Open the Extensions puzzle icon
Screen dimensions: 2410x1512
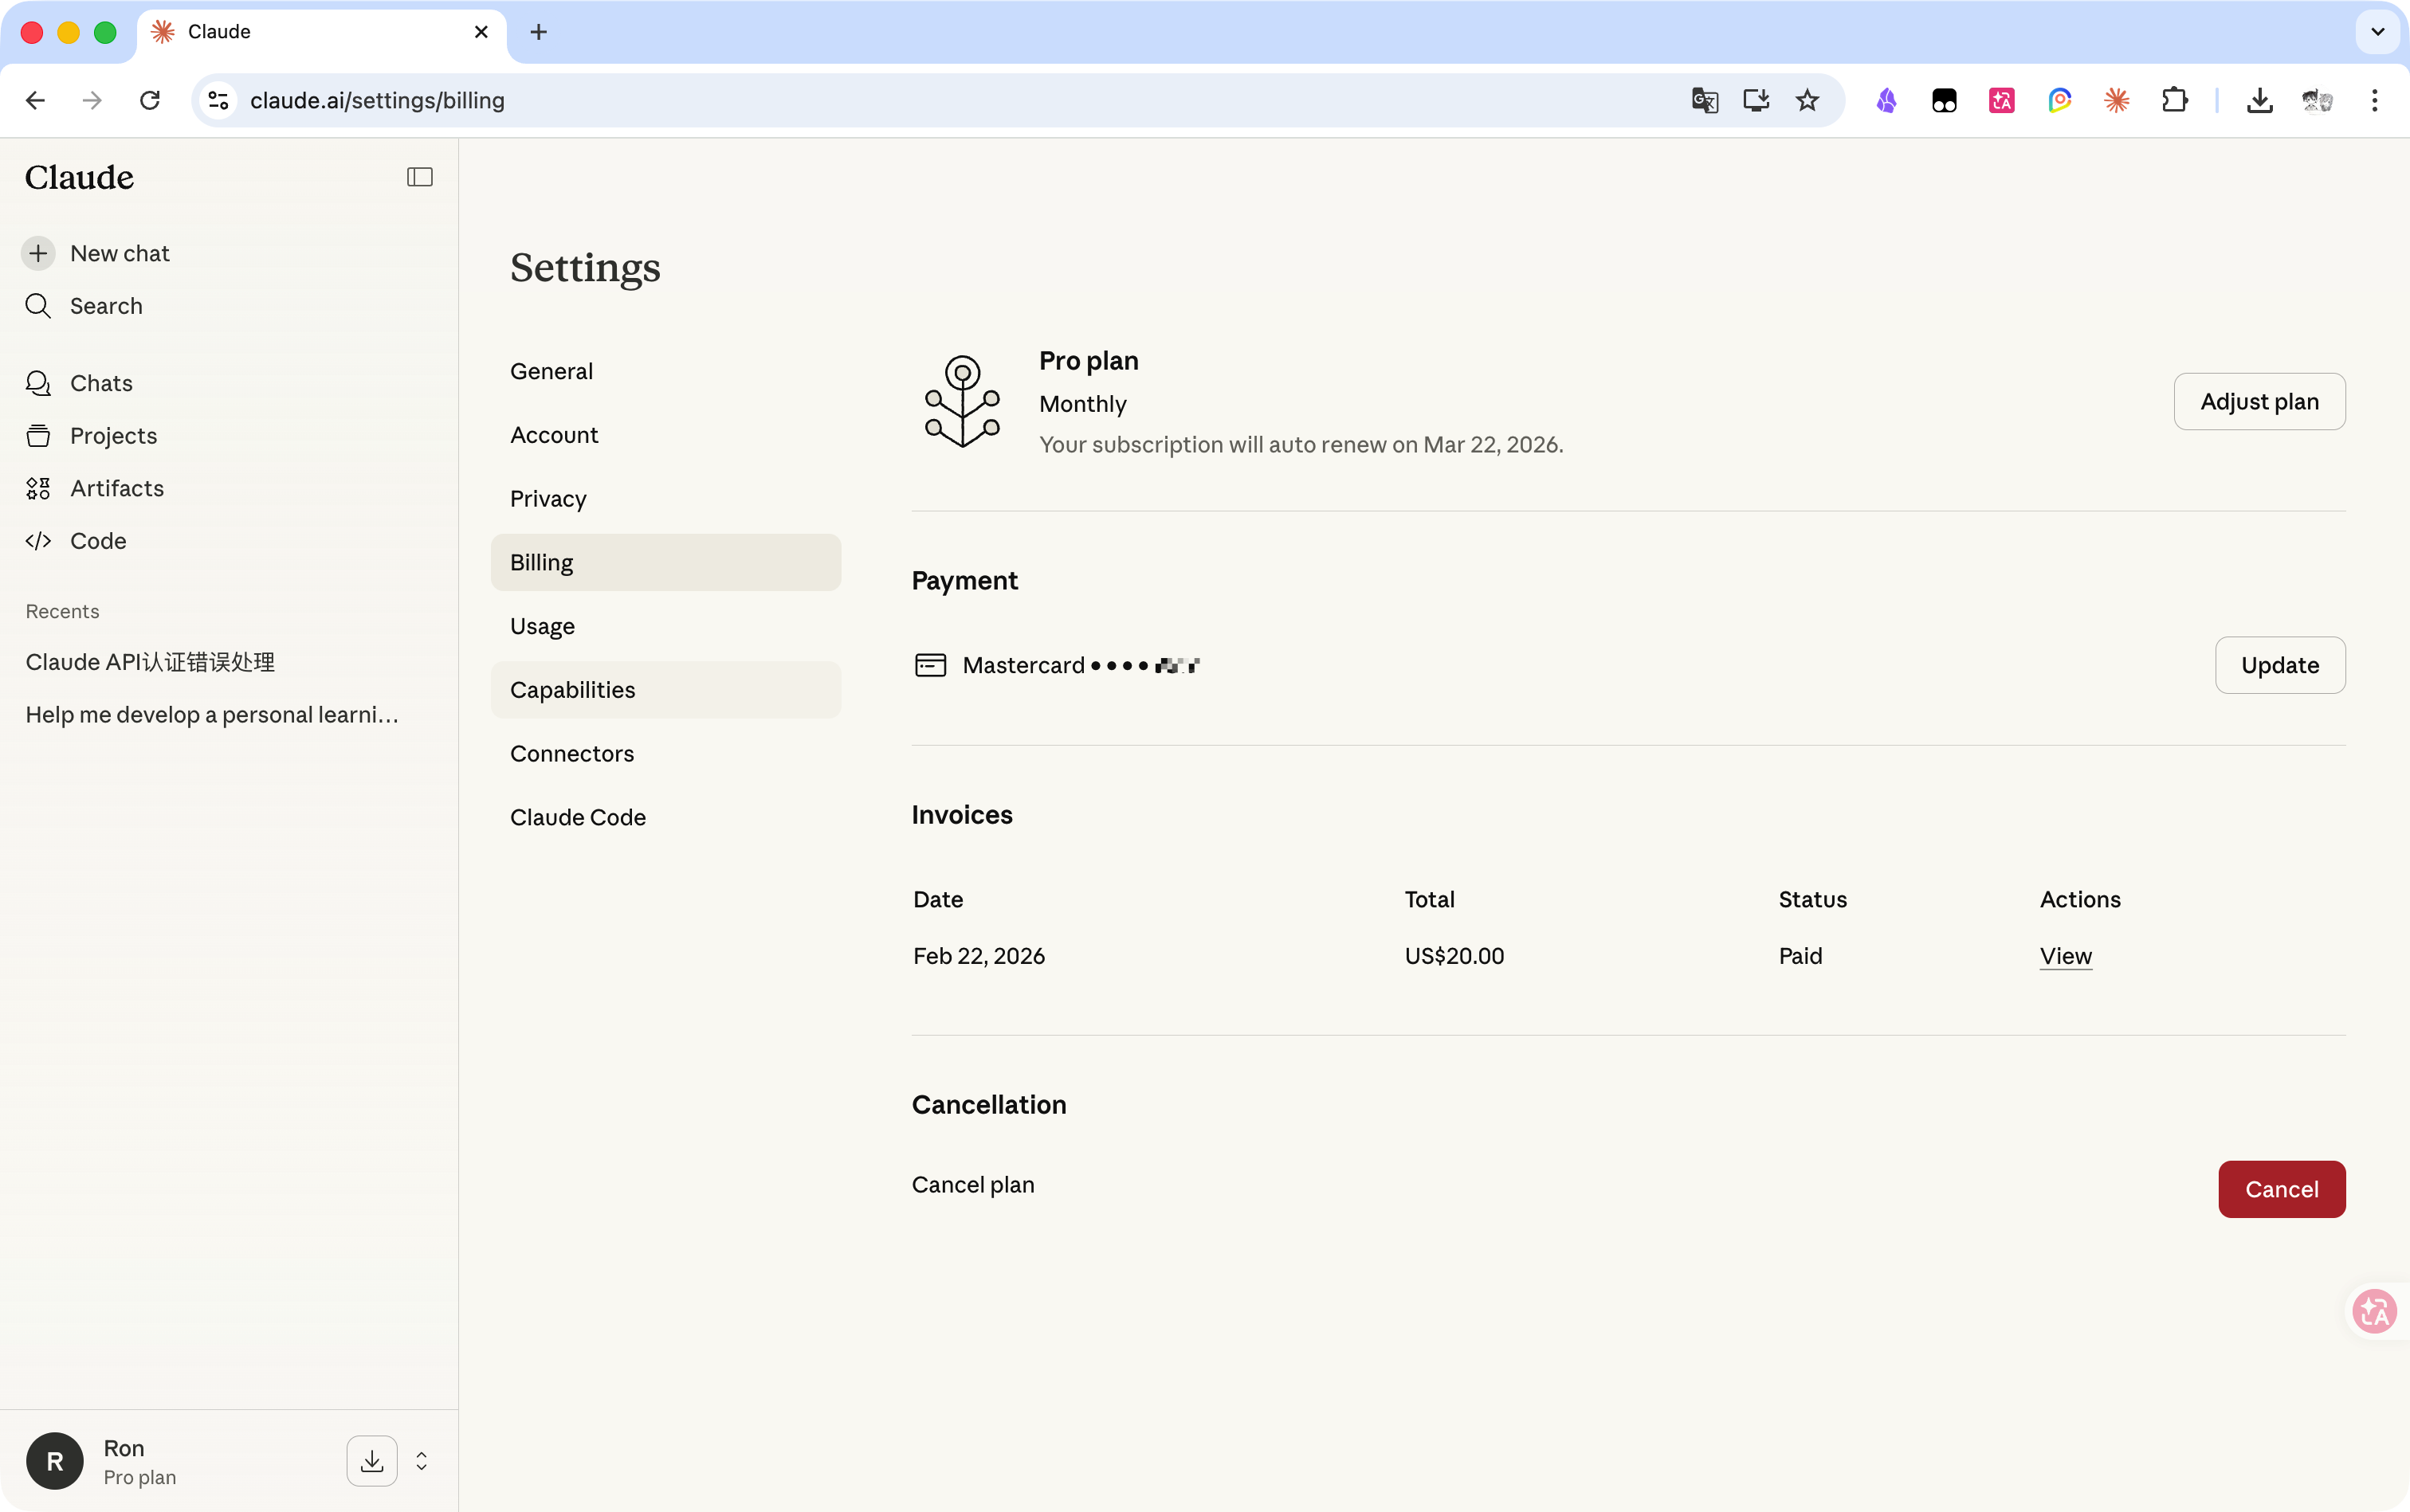pyautogui.click(x=2174, y=100)
